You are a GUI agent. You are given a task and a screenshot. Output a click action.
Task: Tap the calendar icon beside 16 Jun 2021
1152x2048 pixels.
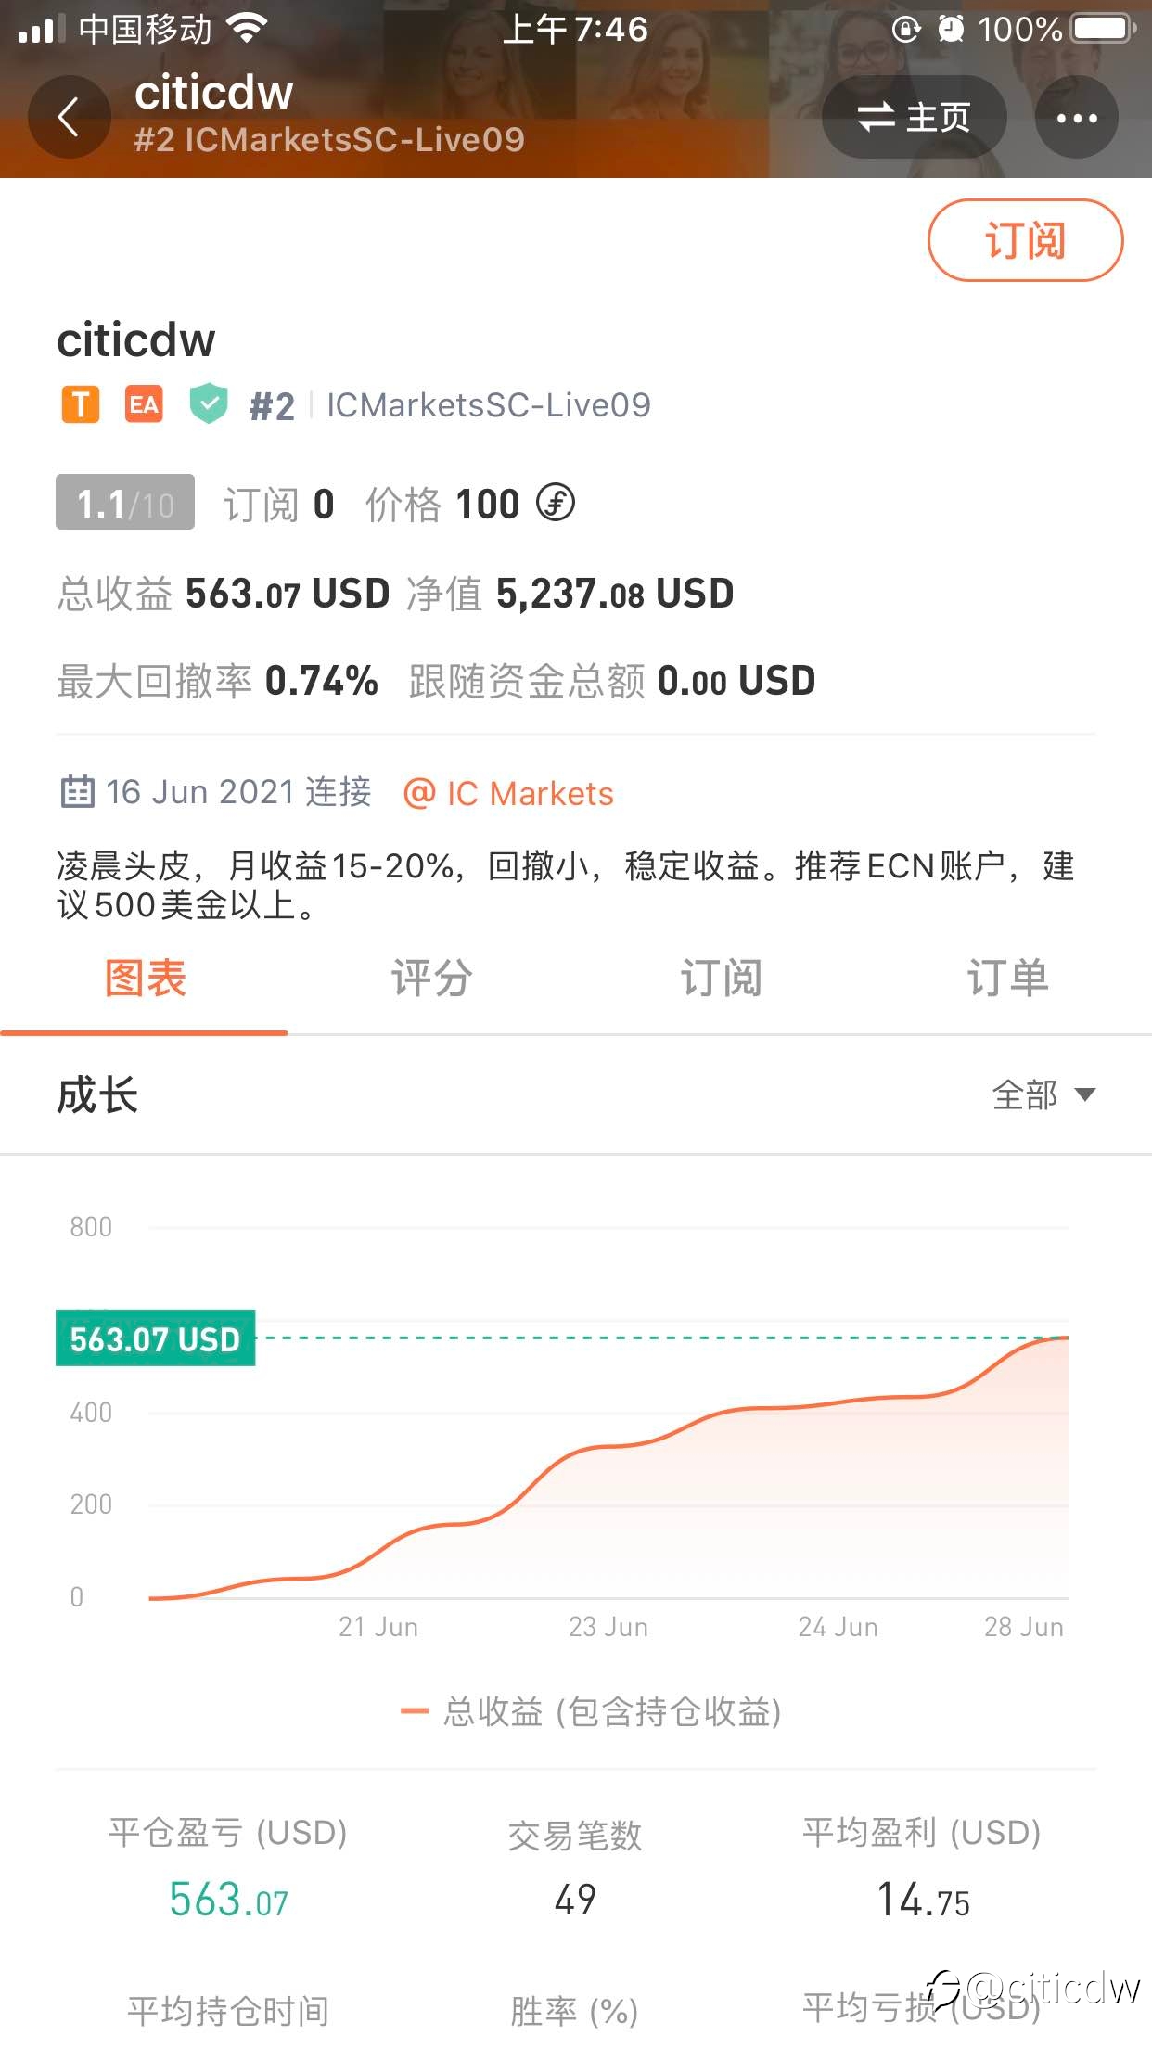(77, 792)
